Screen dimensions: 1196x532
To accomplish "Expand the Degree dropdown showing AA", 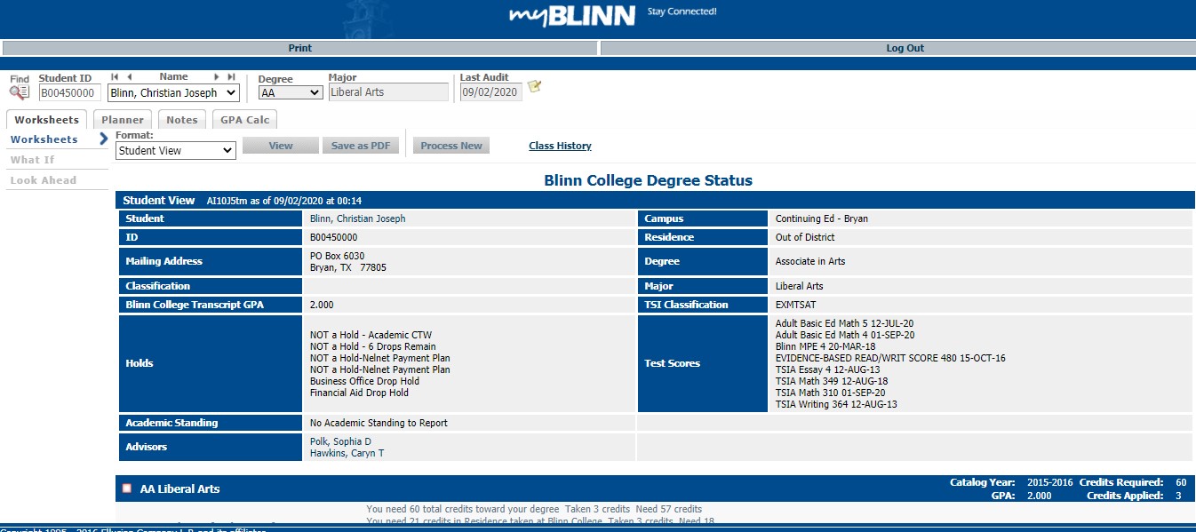I will (291, 91).
